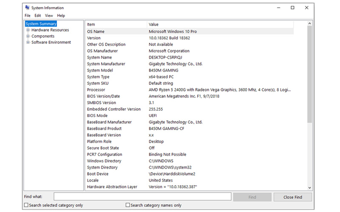The width and height of the screenshot is (340, 212).
Task: Click the Binding Not Possible value
Action: (x=167, y=154)
